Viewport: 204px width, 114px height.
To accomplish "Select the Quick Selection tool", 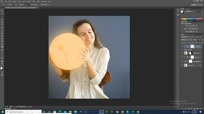I will tap(2, 19).
